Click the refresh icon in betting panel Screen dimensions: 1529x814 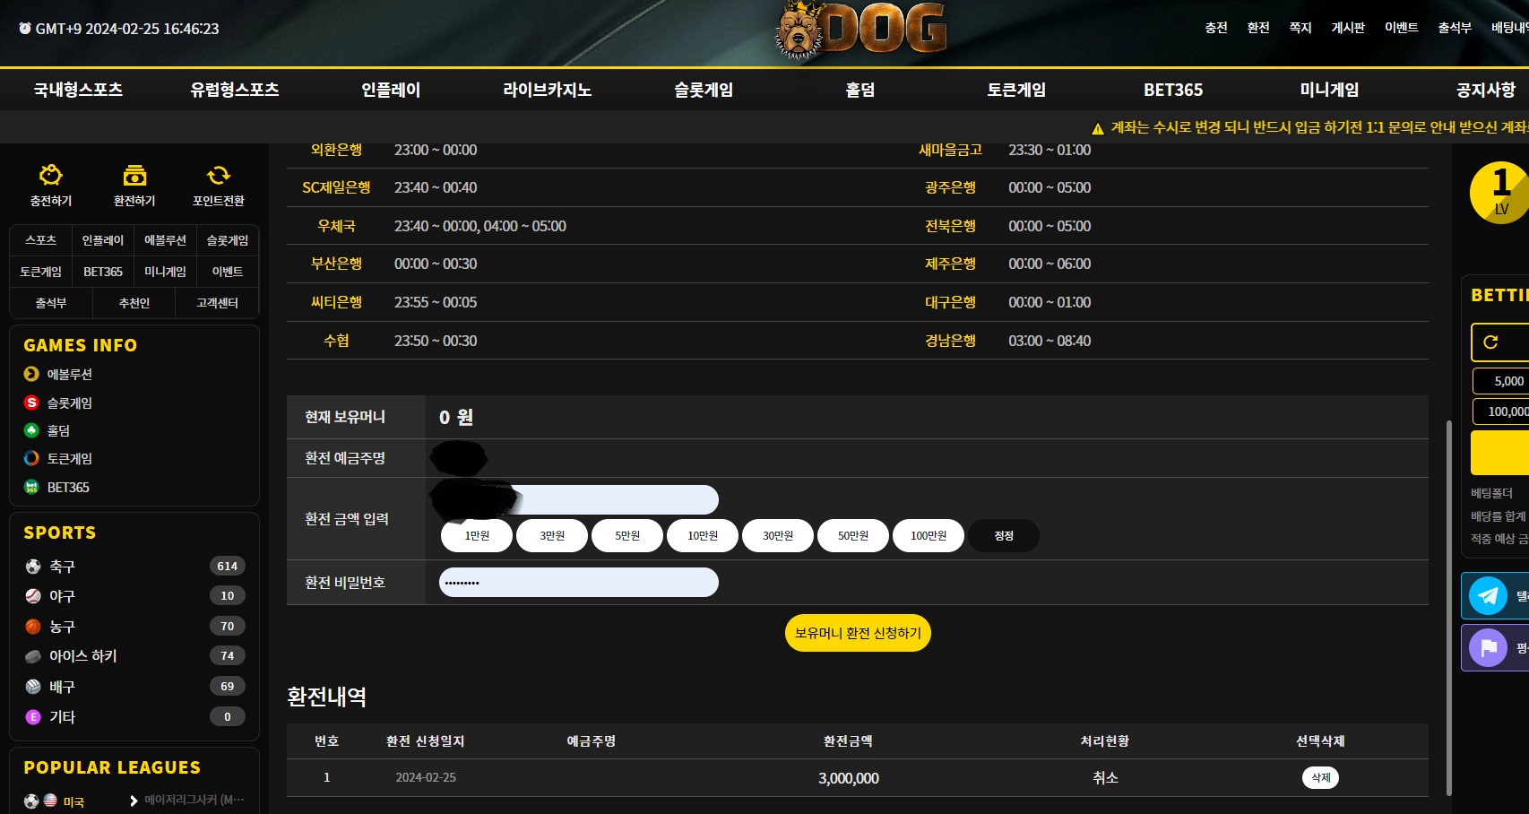click(1490, 342)
